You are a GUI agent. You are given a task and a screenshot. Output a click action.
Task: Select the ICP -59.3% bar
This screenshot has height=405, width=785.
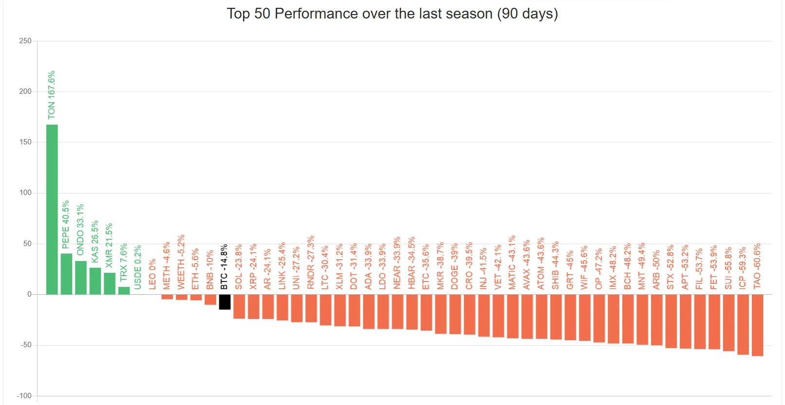click(743, 325)
